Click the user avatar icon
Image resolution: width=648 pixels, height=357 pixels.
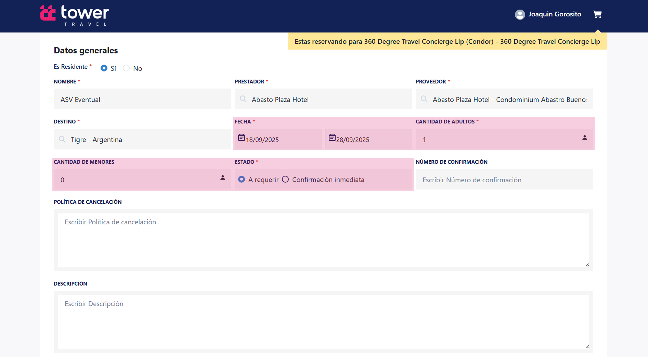(x=520, y=14)
